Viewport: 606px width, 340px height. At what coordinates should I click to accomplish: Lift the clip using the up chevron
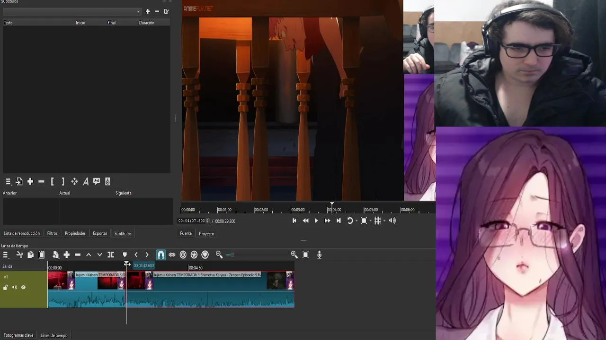(x=89, y=255)
